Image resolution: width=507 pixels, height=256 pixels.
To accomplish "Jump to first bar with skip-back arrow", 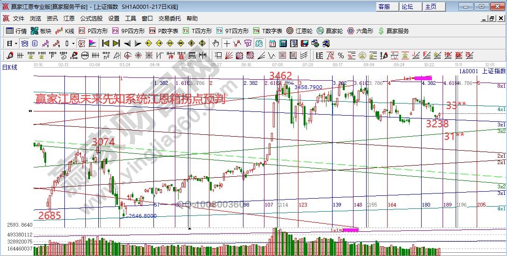I will tap(105, 43).
